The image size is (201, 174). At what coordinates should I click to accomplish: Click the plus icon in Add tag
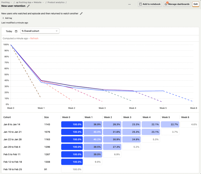[3, 18]
